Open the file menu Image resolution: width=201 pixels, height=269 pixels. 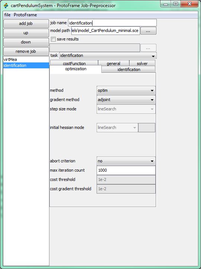pos(7,15)
